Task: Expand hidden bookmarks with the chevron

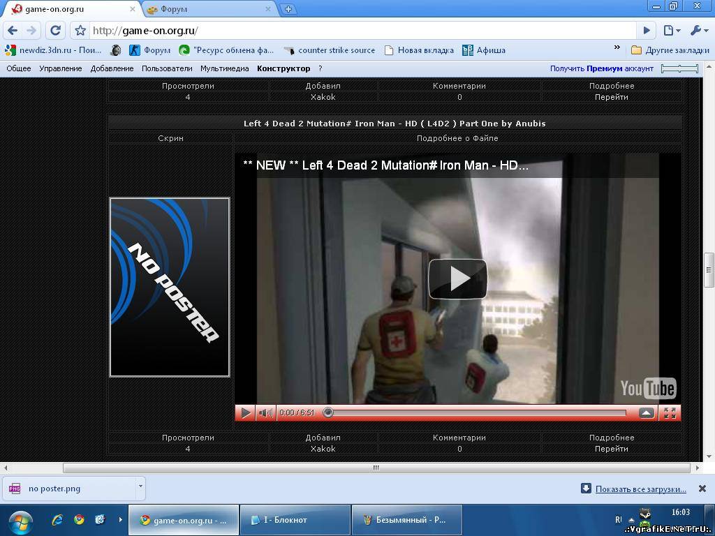Action: [617, 47]
